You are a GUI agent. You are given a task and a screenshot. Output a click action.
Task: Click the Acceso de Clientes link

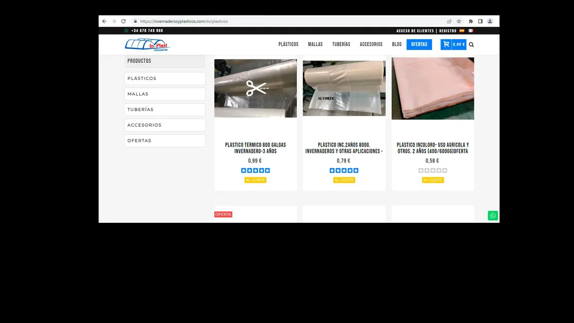(415, 31)
